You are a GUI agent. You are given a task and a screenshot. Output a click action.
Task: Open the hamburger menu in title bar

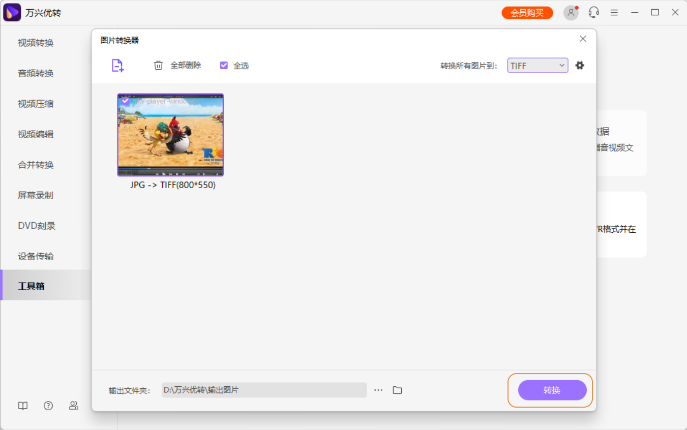614,12
